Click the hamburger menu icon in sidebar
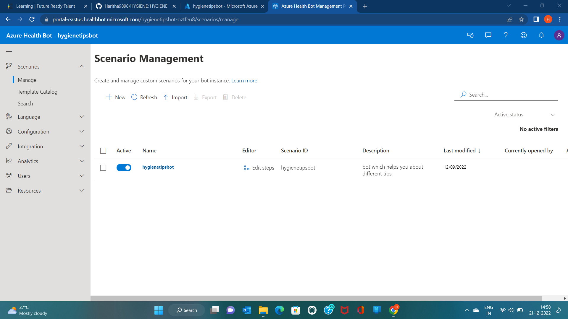The image size is (568, 319). tap(9, 52)
